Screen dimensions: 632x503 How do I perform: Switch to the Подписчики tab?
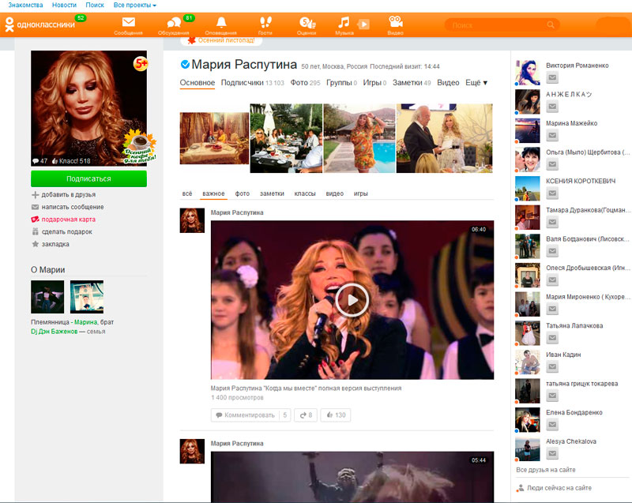tap(252, 83)
